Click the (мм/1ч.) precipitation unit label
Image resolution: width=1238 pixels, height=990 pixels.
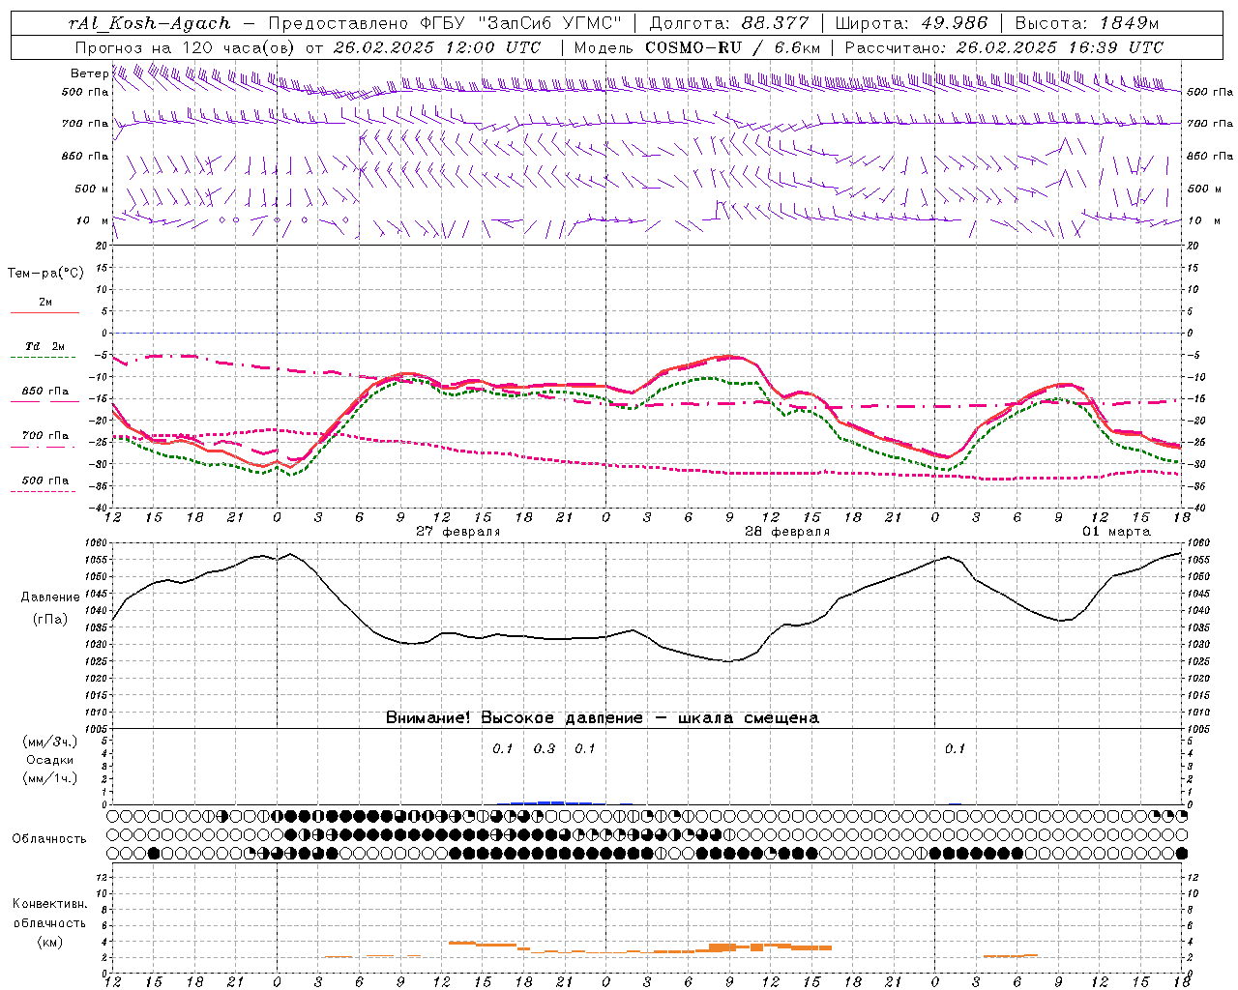coord(50,778)
